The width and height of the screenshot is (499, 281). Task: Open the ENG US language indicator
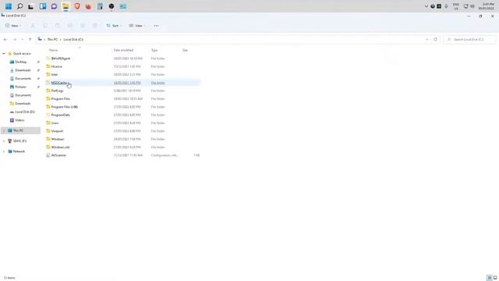point(456,6)
